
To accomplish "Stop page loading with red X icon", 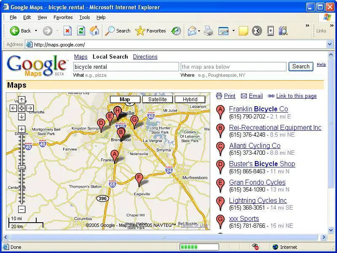I will (x=67, y=31).
